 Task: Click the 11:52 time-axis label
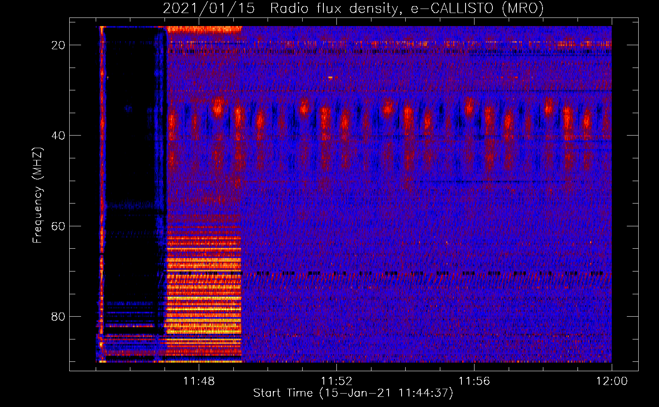pos(336,381)
